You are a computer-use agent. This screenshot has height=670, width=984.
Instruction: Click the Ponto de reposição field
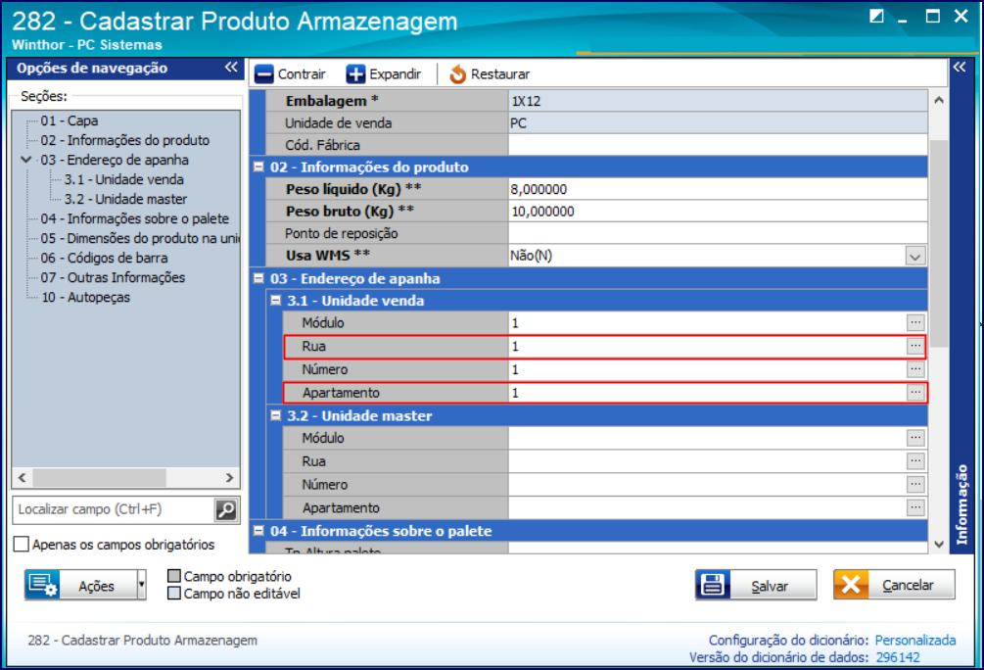(718, 233)
